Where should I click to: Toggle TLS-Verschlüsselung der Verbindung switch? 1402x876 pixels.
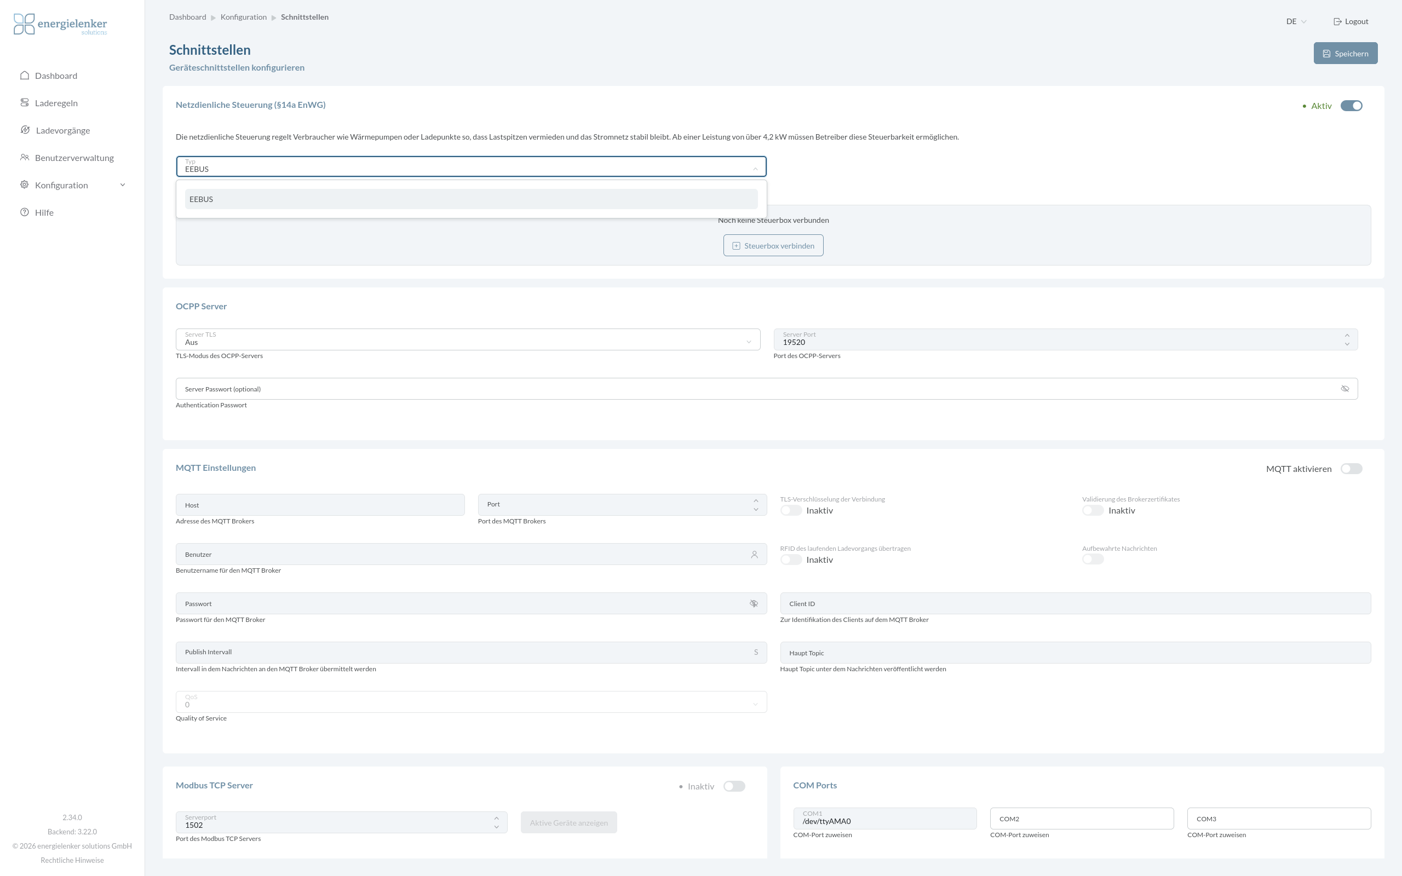point(791,510)
